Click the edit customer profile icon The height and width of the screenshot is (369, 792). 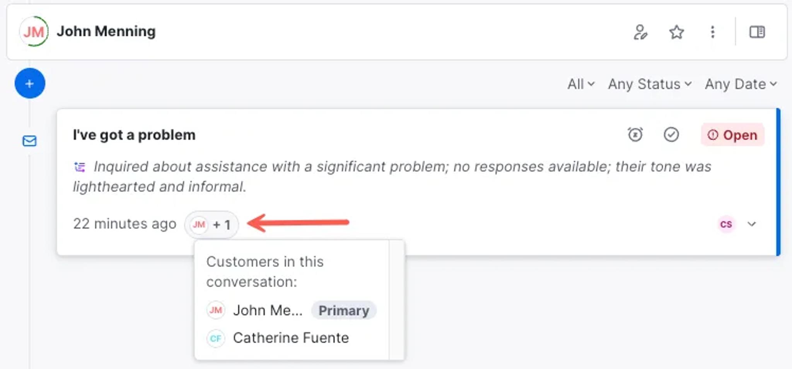(x=640, y=32)
